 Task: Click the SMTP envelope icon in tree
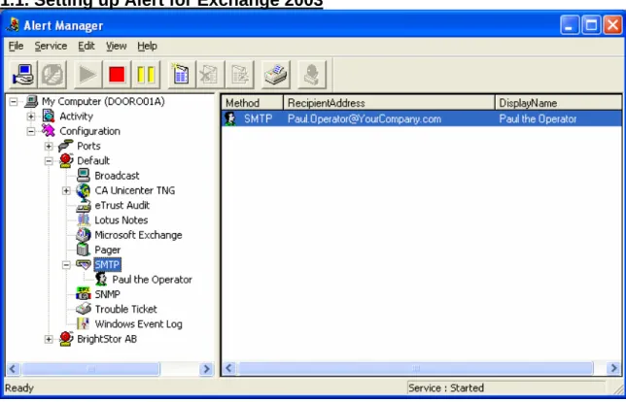point(84,264)
